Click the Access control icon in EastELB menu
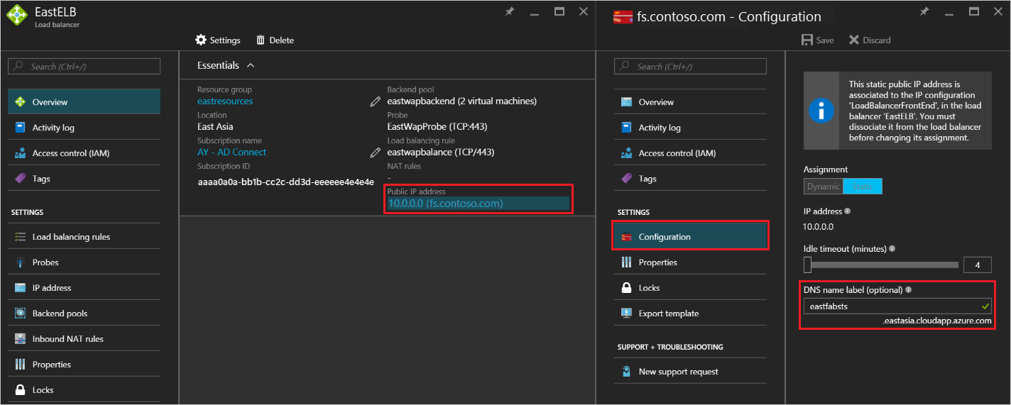Viewport: 1011px width, 405px height. (20, 153)
